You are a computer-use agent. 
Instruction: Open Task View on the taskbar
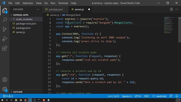[11, 100]
